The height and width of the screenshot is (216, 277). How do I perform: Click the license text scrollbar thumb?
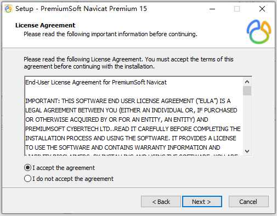click(247, 91)
